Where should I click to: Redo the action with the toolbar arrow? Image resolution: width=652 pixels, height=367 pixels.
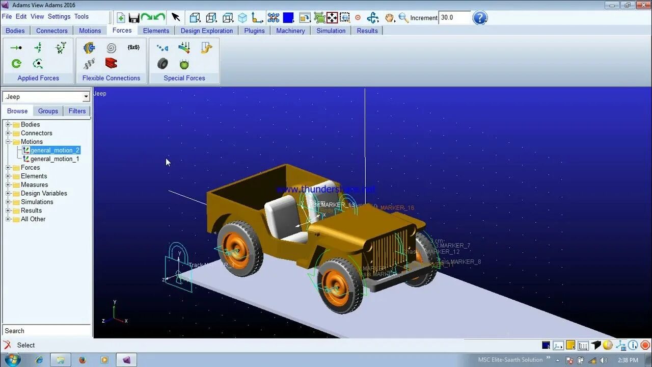[x=147, y=18]
